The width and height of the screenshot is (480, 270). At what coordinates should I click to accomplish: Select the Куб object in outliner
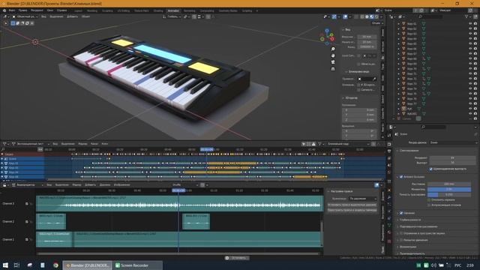pyautogui.click(x=409, y=109)
